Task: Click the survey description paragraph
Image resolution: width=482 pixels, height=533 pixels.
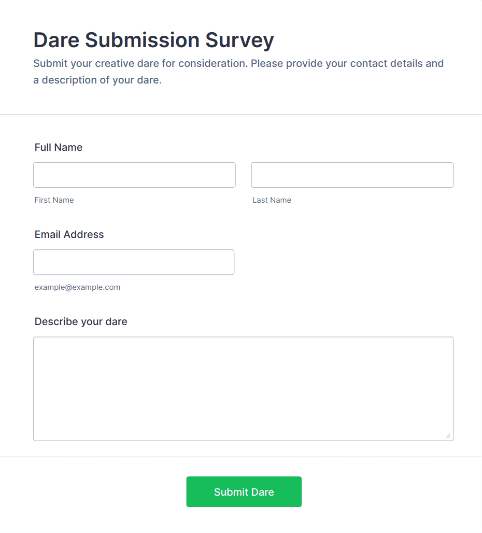Action: point(238,72)
